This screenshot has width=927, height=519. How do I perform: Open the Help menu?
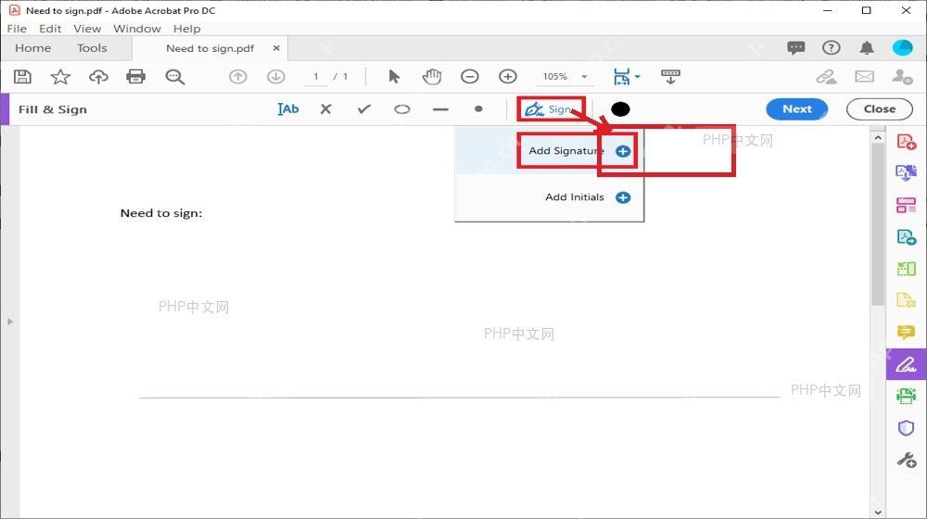[187, 29]
